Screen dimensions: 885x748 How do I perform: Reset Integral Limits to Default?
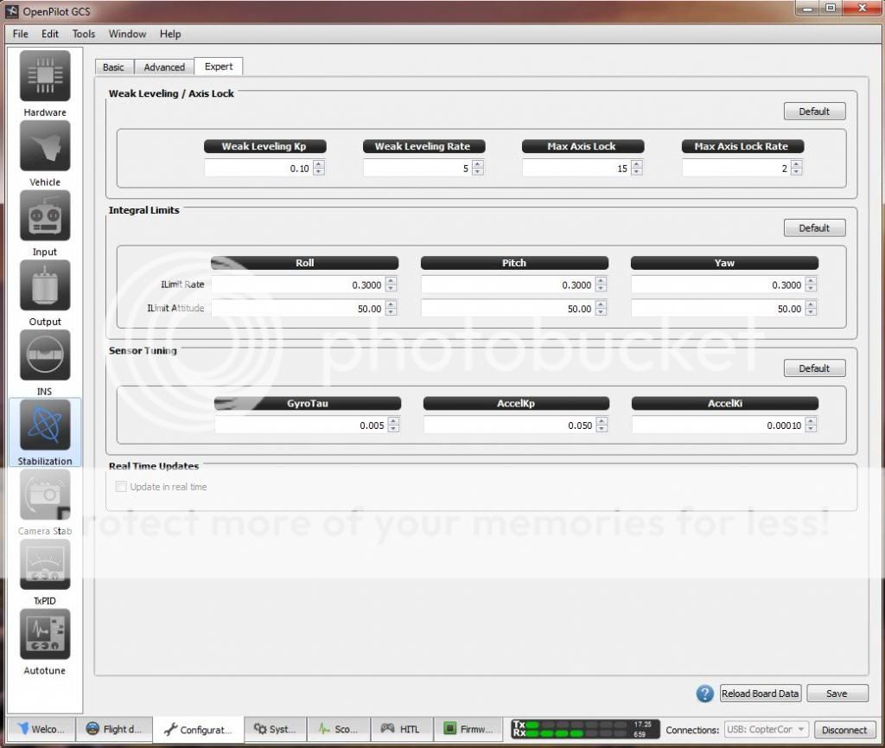click(814, 228)
